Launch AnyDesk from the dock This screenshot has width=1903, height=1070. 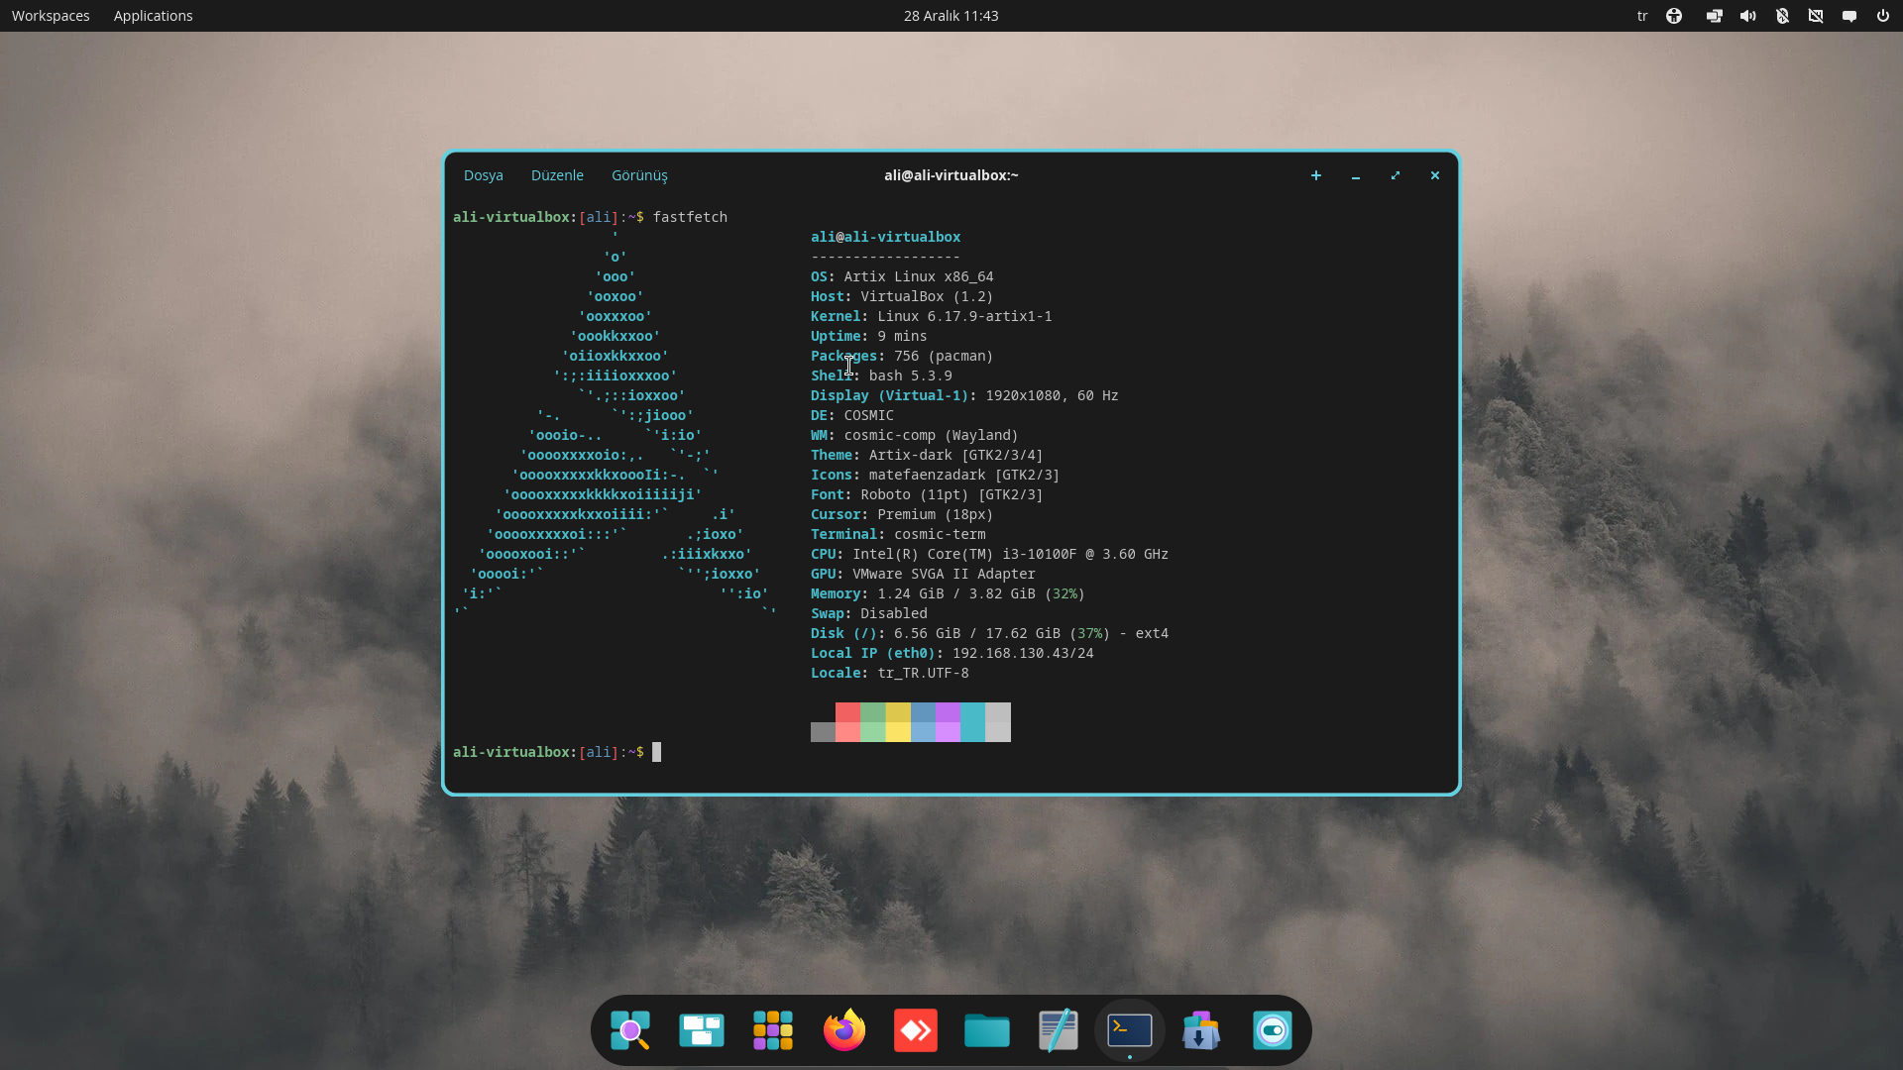pyautogui.click(x=916, y=1030)
